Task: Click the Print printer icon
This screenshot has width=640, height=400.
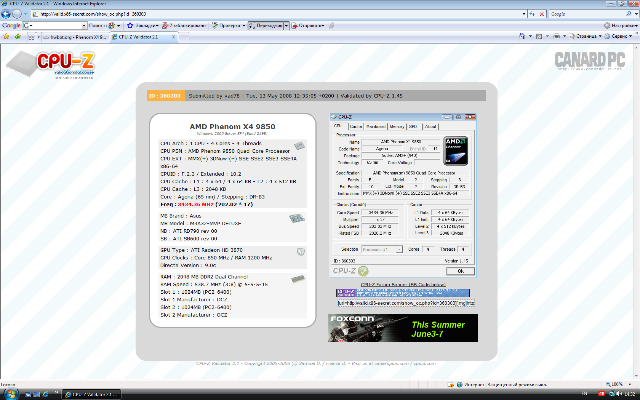Action: point(557,36)
